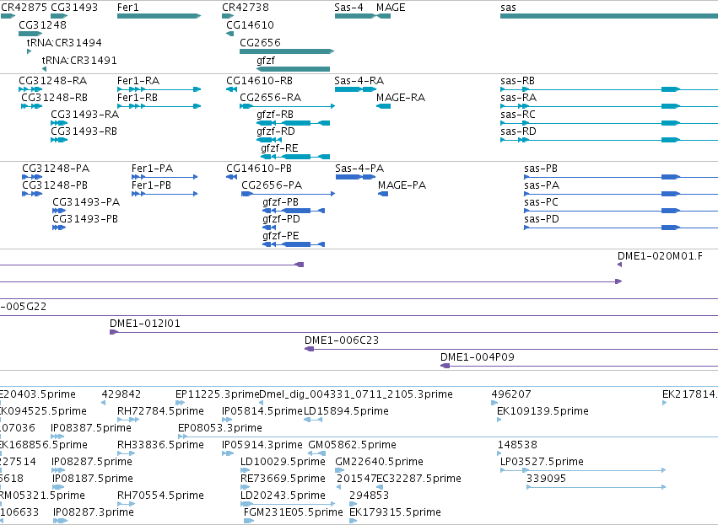Select transcript gfzf-RE

(x=295, y=157)
